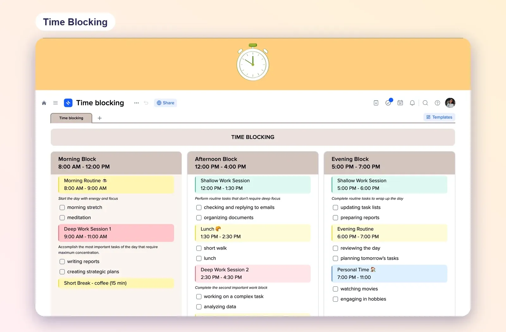
Task: Check the morning stretch checkbox
Action: pyautogui.click(x=62, y=207)
